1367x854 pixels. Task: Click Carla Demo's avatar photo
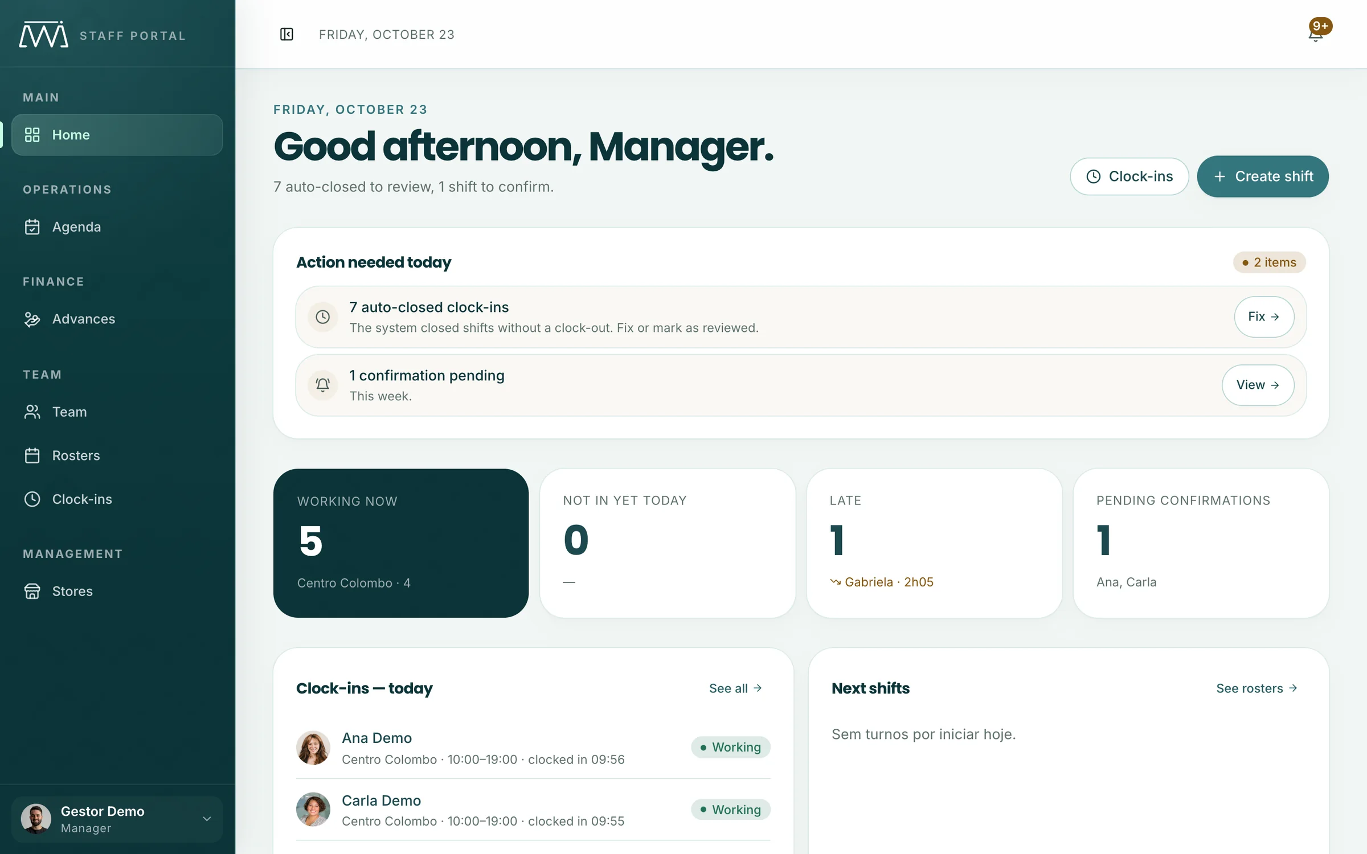[x=313, y=810]
